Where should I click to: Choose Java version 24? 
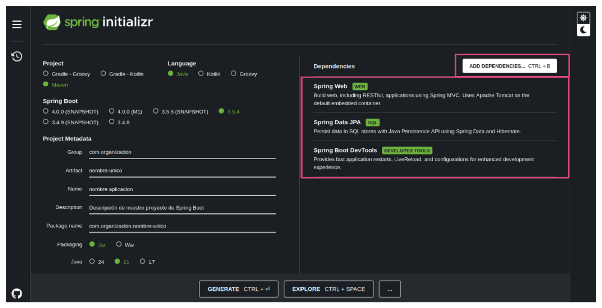[97, 262]
